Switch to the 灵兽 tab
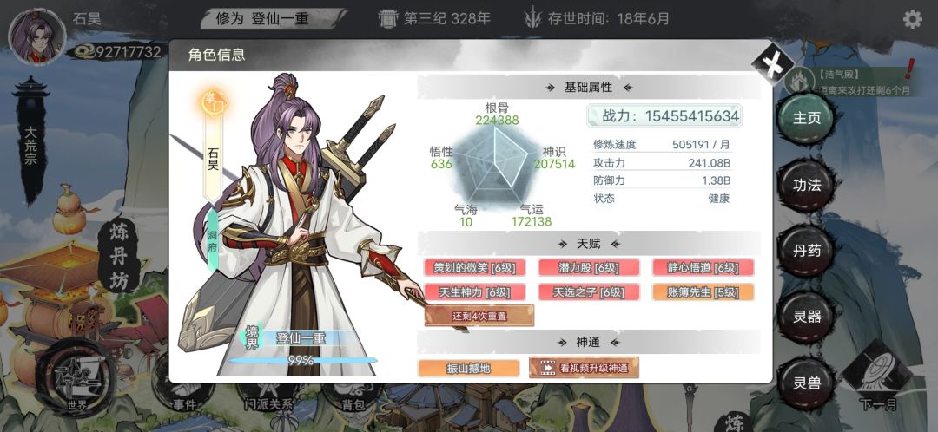Screen dimensions: 938x432 pyautogui.click(x=806, y=383)
